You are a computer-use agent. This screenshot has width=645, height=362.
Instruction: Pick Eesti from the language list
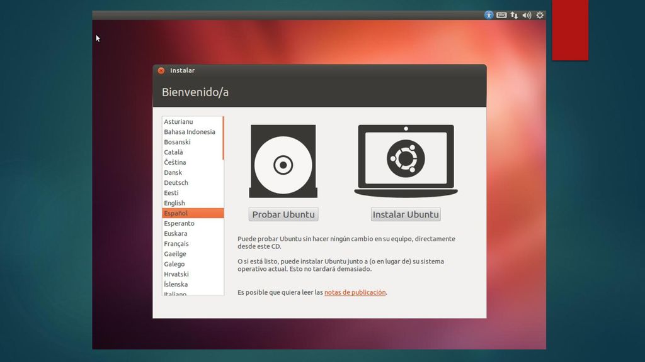(x=193, y=193)
